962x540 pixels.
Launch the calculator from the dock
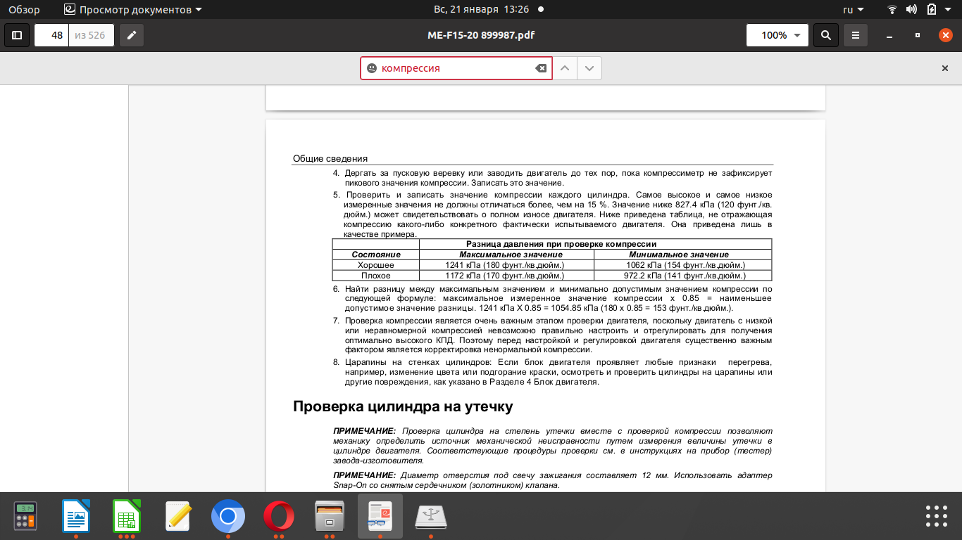pyautogui.click(x=25, y=517)
